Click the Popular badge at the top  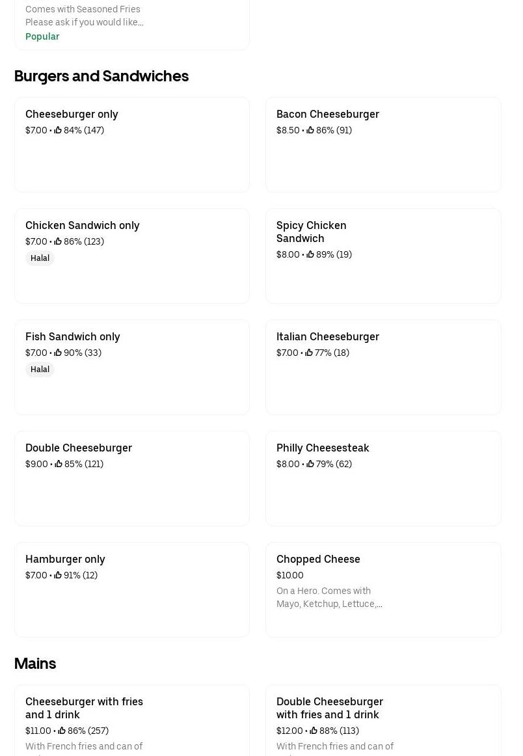(42, 36)
